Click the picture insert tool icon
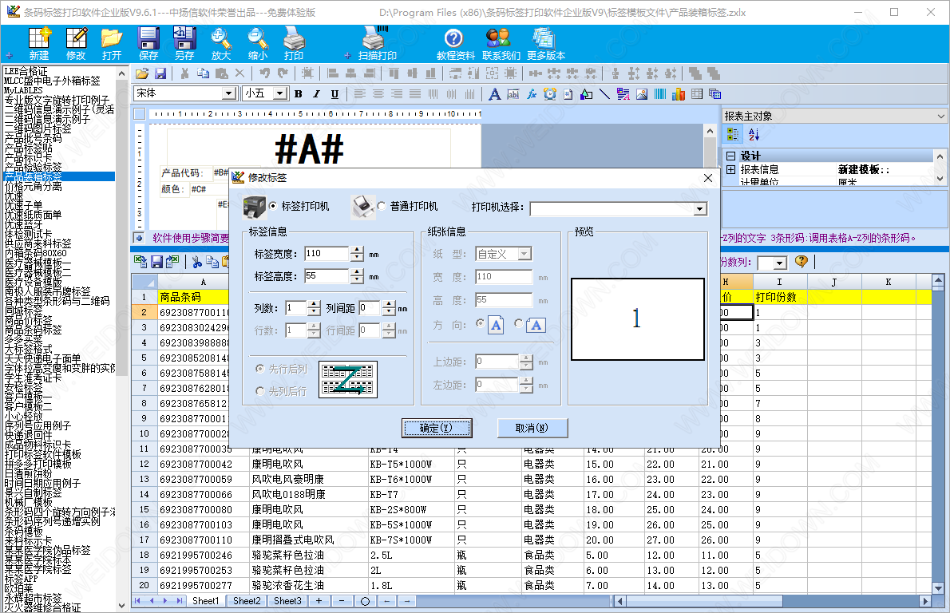The image size is (950, 613). 642,94
